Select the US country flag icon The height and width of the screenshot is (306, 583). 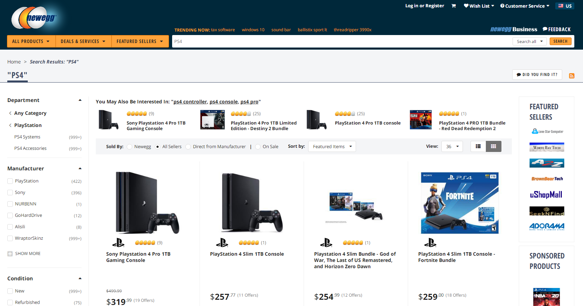(x=561, y=6)
